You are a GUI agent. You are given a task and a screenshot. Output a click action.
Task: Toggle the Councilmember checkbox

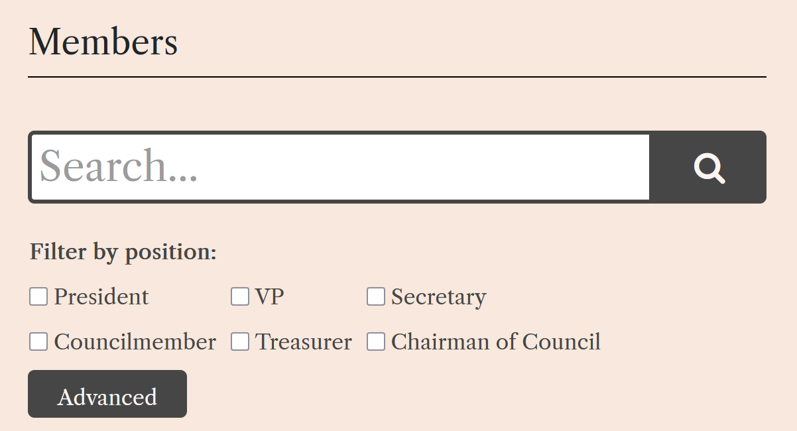coord(38,341)
